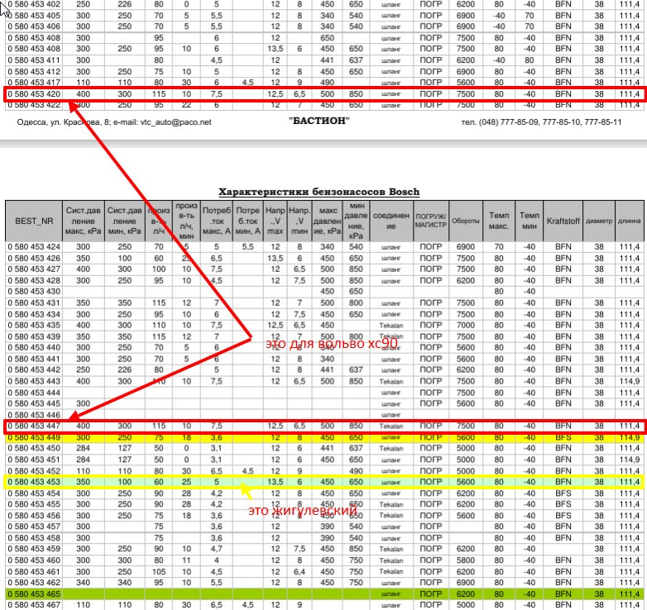Image resolution: width=647 pixels, height=610 pixels.
Task: Click part number 0 580 453 461
Action: (34, 572)
